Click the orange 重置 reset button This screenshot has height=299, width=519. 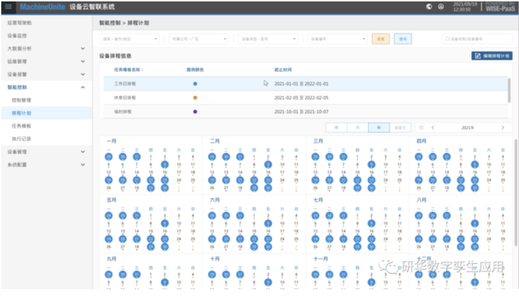pyautogui.click(x=381, y=39)
